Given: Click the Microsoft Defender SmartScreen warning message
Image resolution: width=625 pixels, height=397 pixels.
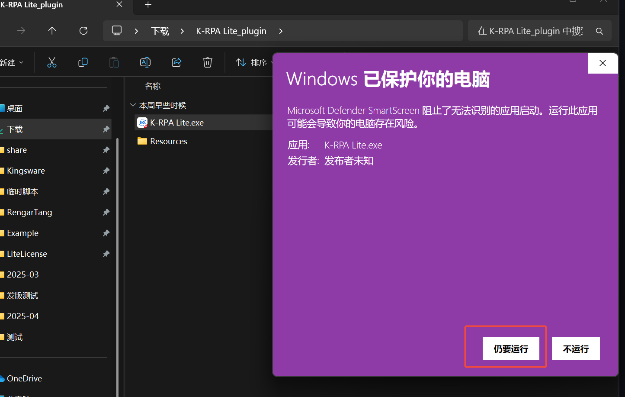Looking at the screenshot, I should click(442, 117).
